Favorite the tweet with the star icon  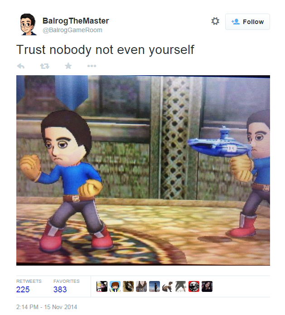point(68,66)
